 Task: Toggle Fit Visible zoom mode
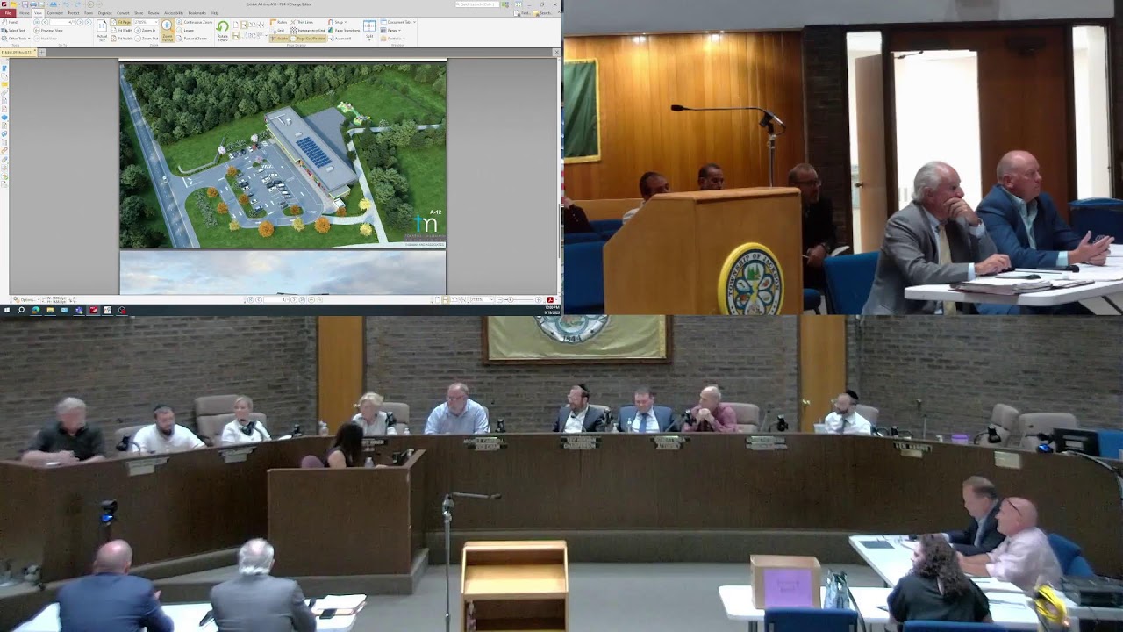click(121, 39)
